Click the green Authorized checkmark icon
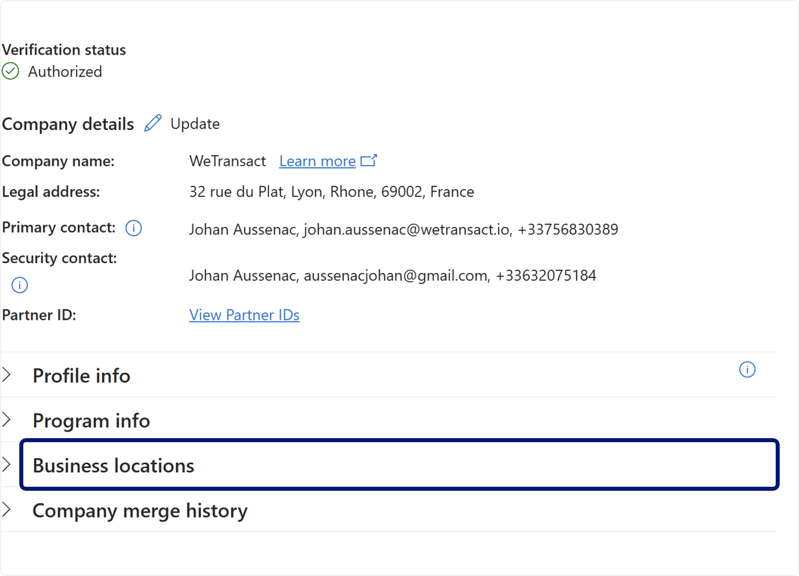The height and width of the screenshot is (576, 799). (11, 71)
